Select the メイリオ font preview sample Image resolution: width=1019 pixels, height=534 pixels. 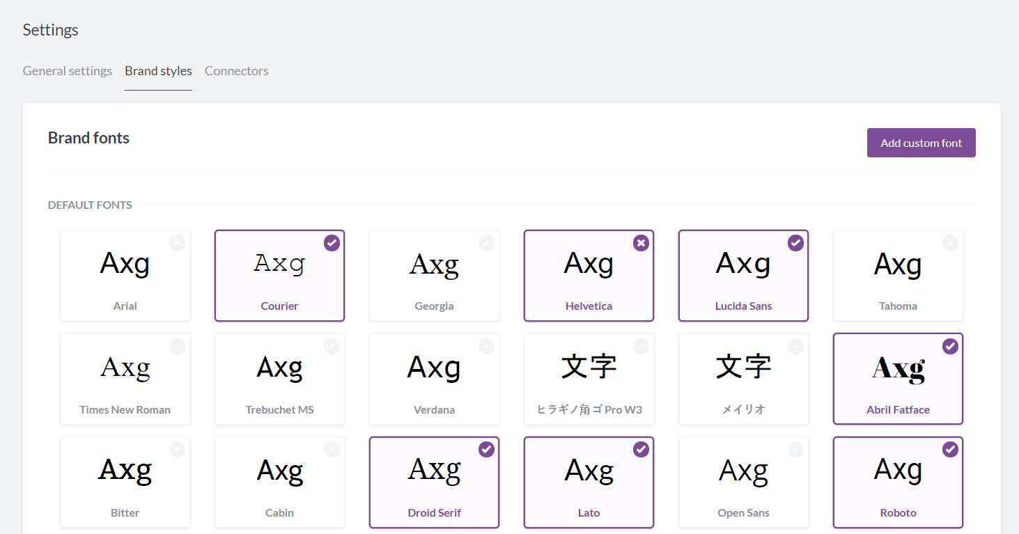click(x=744, y=367)
